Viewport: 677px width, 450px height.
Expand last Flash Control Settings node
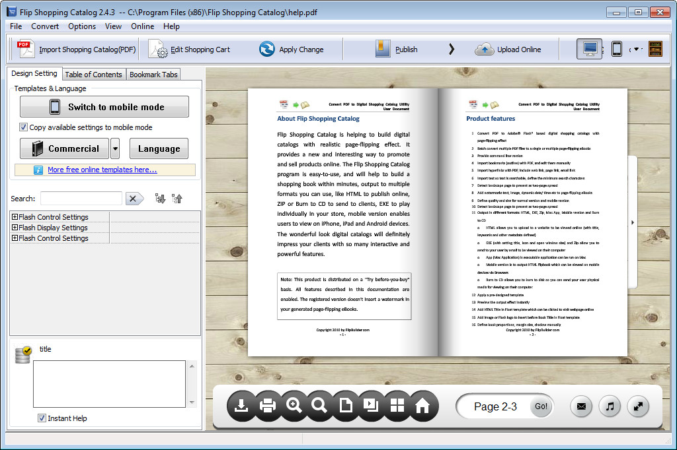15,238
